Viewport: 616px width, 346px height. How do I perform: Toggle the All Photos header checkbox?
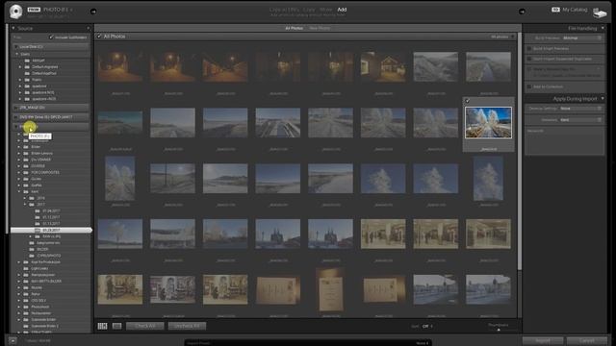pyautogui.click(x=99, y=37)
